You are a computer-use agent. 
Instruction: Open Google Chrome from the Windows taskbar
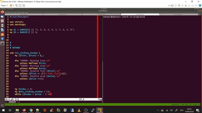click(x=31, y=110)
